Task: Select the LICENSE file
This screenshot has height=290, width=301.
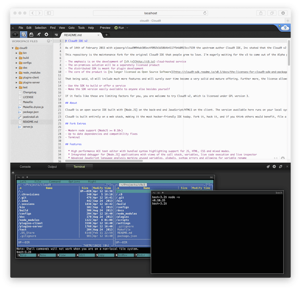Action: (x=28, y=97)
